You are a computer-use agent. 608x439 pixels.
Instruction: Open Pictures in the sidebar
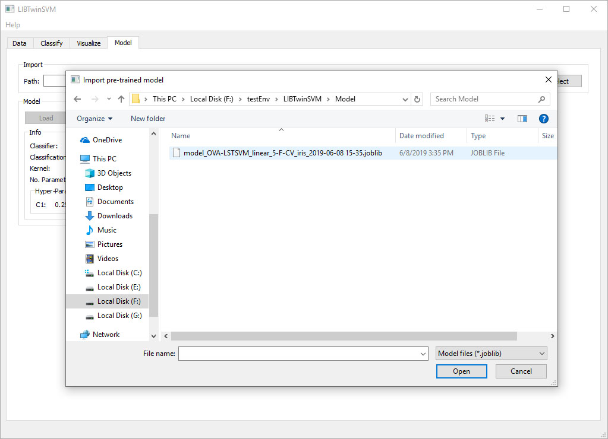103,244
